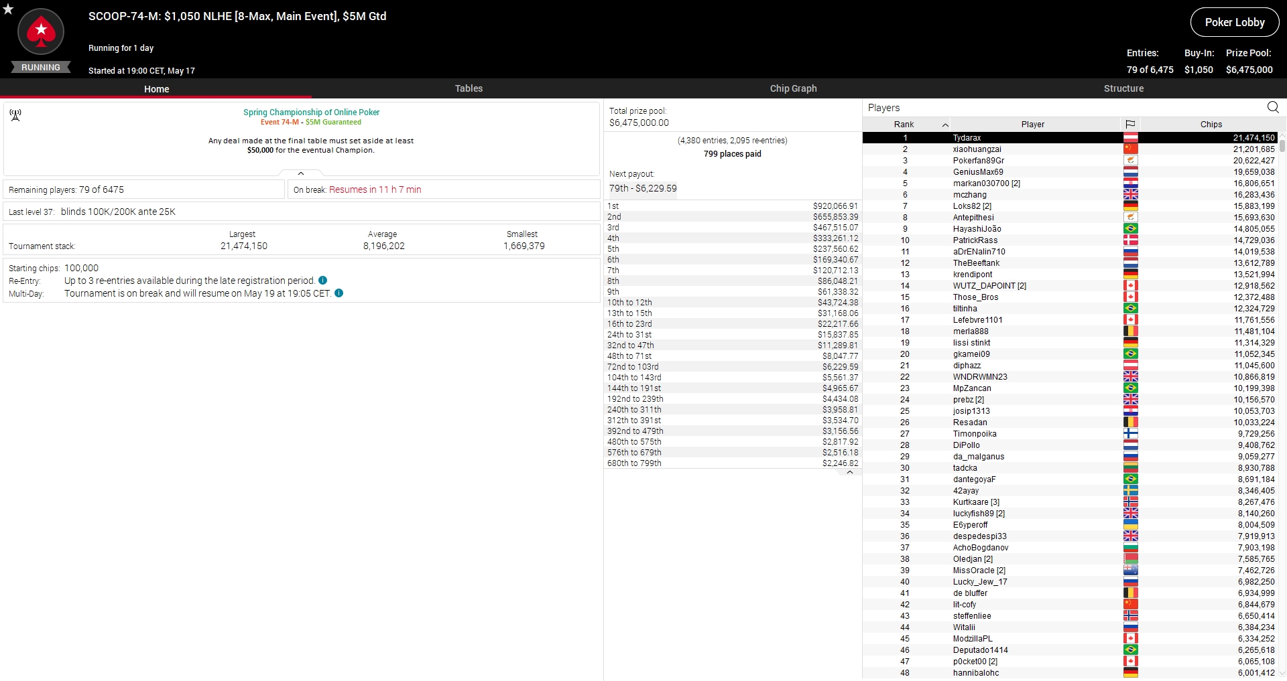Click flag icon beside 42ayay

(1131, 491)
